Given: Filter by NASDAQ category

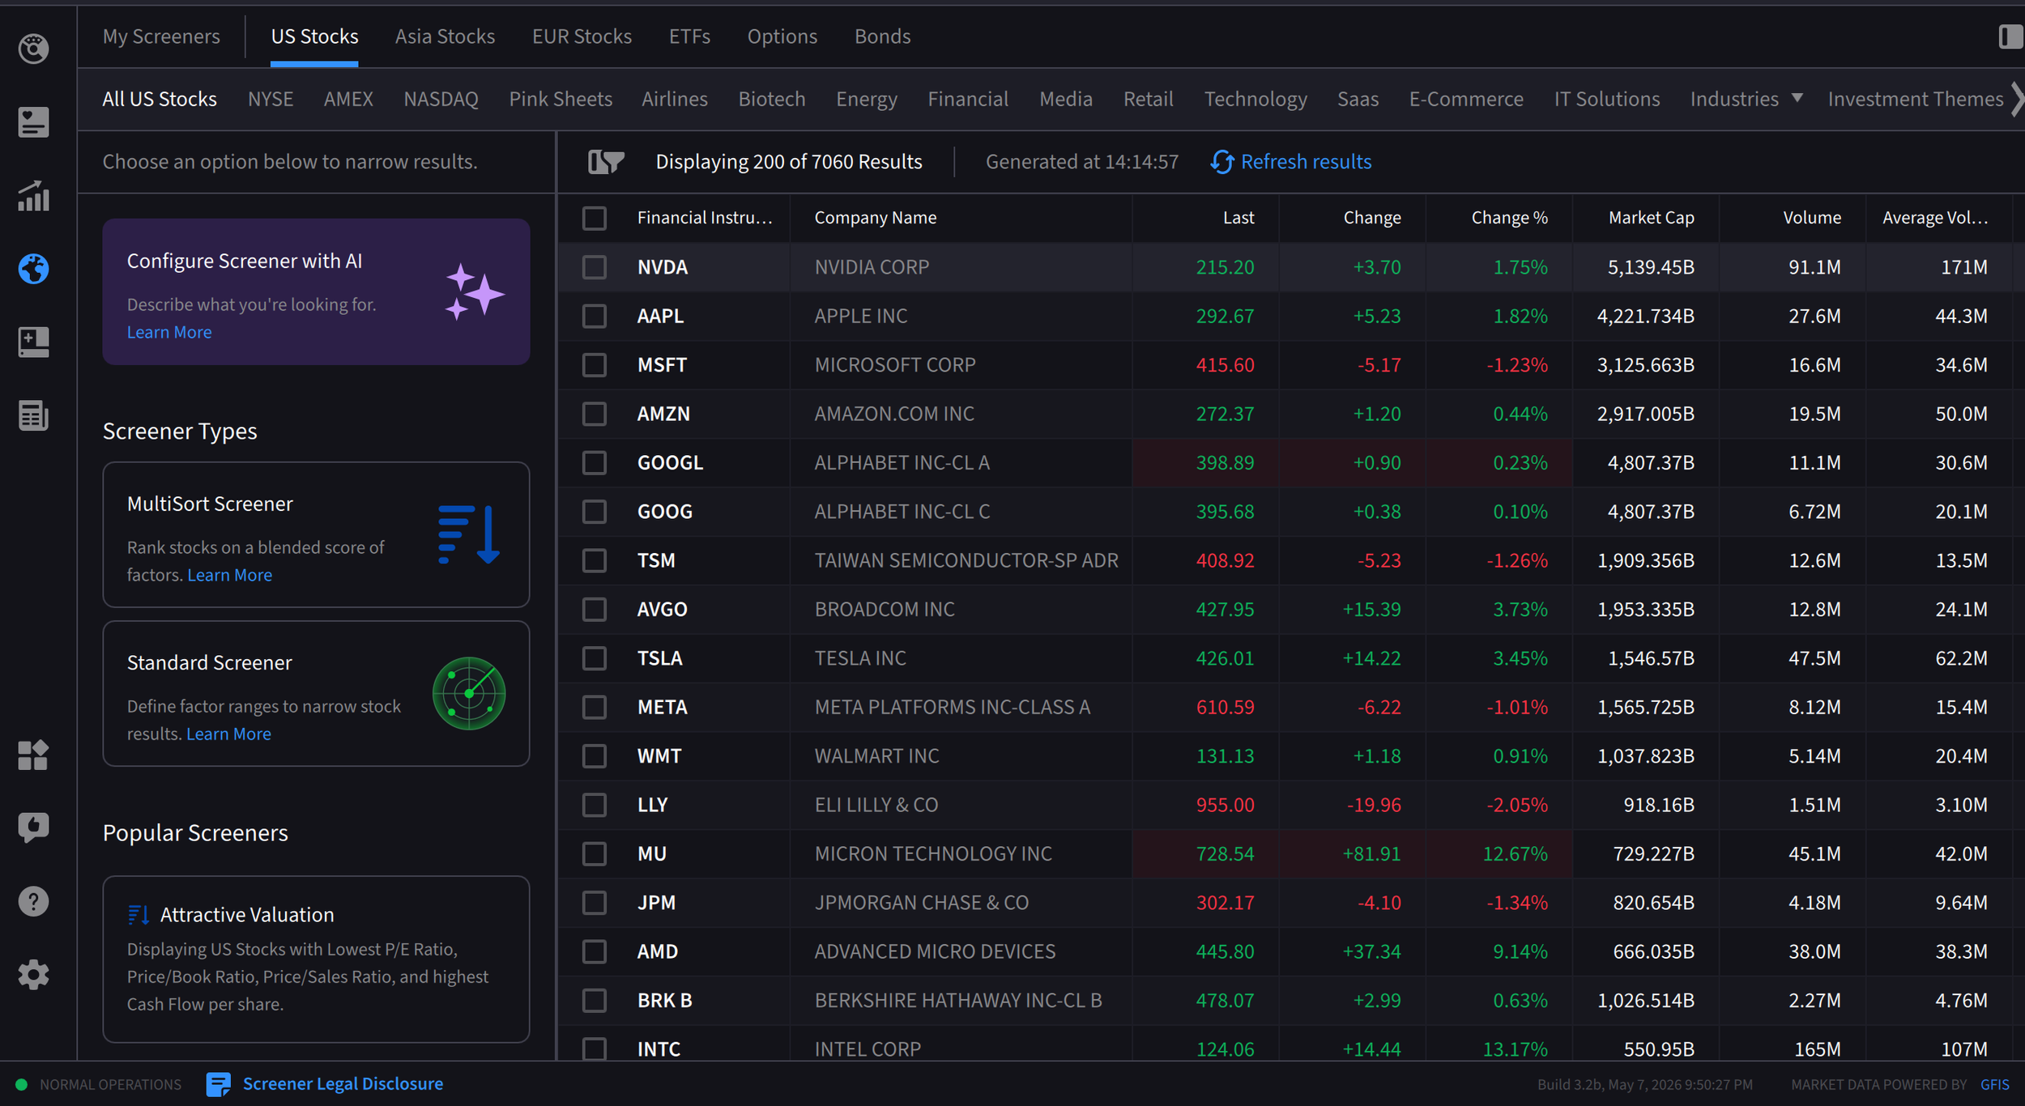Looking at the screenshot, I should point(441,99).
